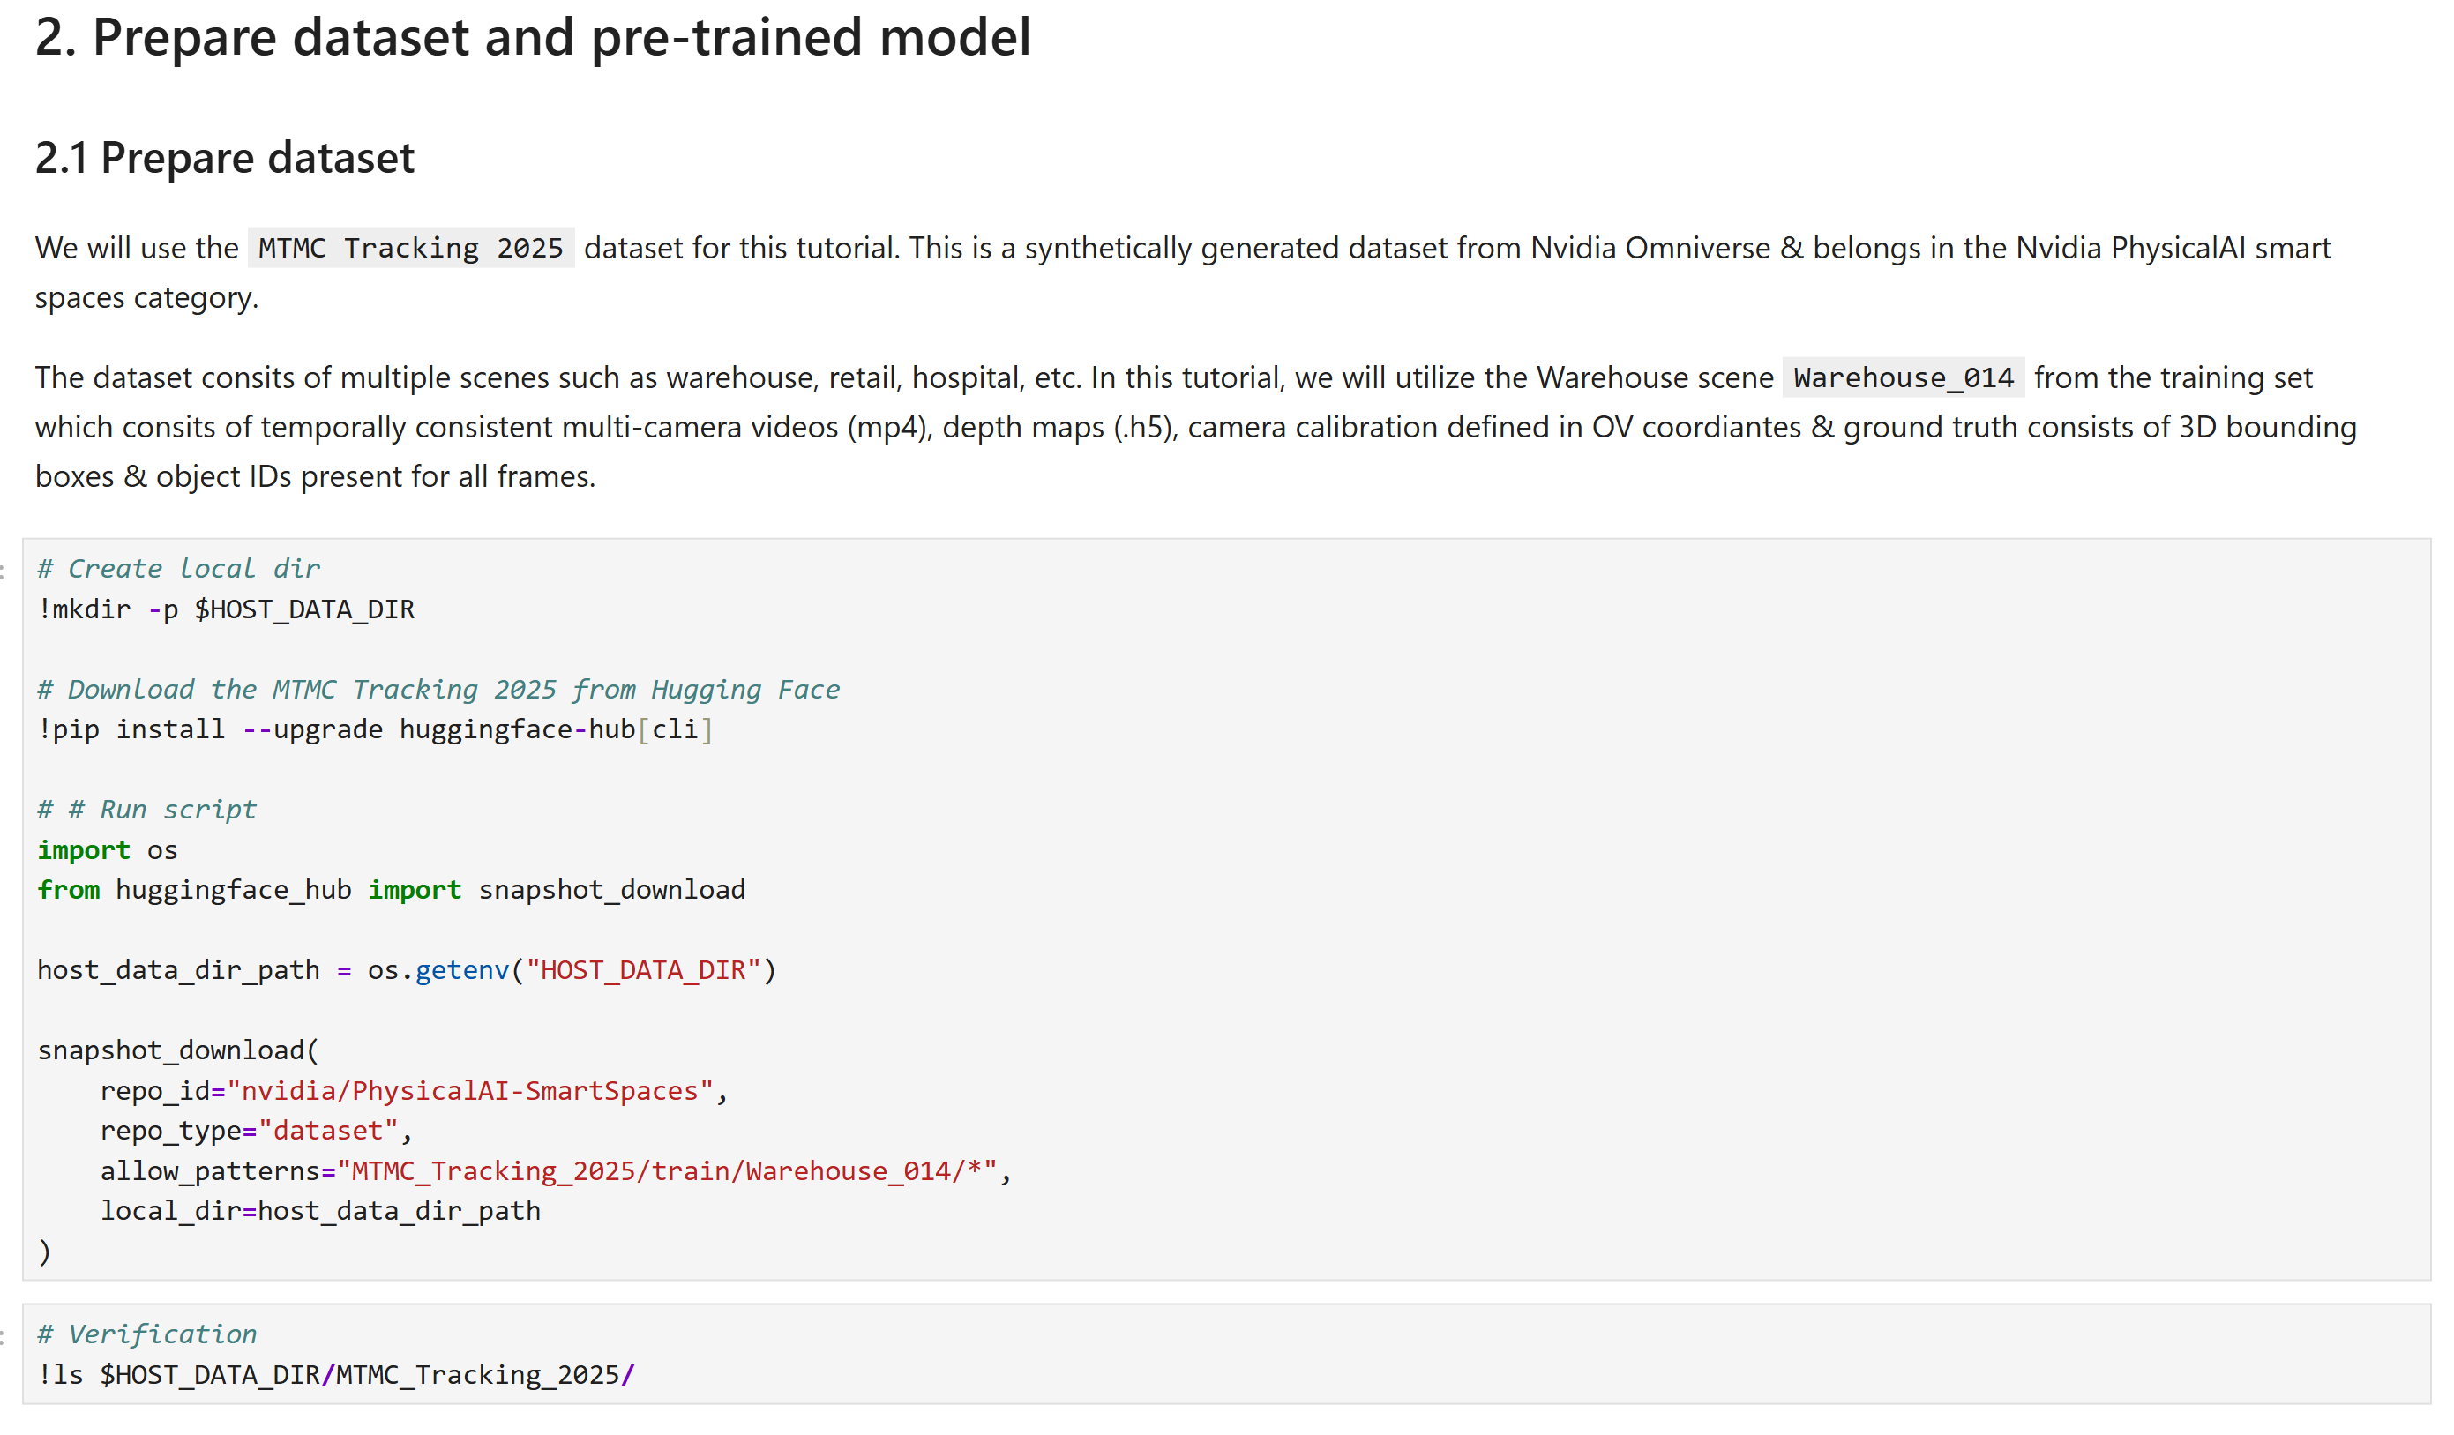The height and width of the screenshot is (1435, 2454).
Task: Place cursor on the mkdir -p $HOST_DATA_DIR line
Action: coord(226,609)
